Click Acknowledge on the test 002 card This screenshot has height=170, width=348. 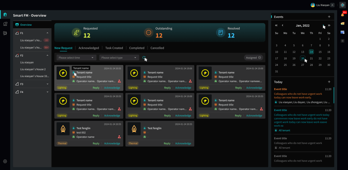point(112,144)
